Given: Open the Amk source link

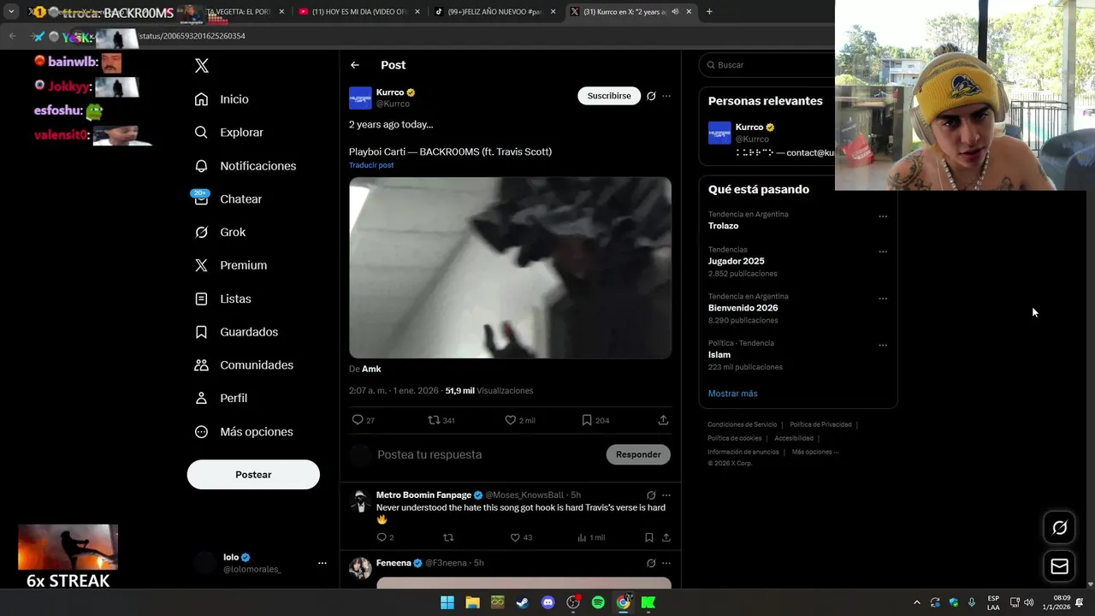Looking at the screenshot, I should coord(371,369).
